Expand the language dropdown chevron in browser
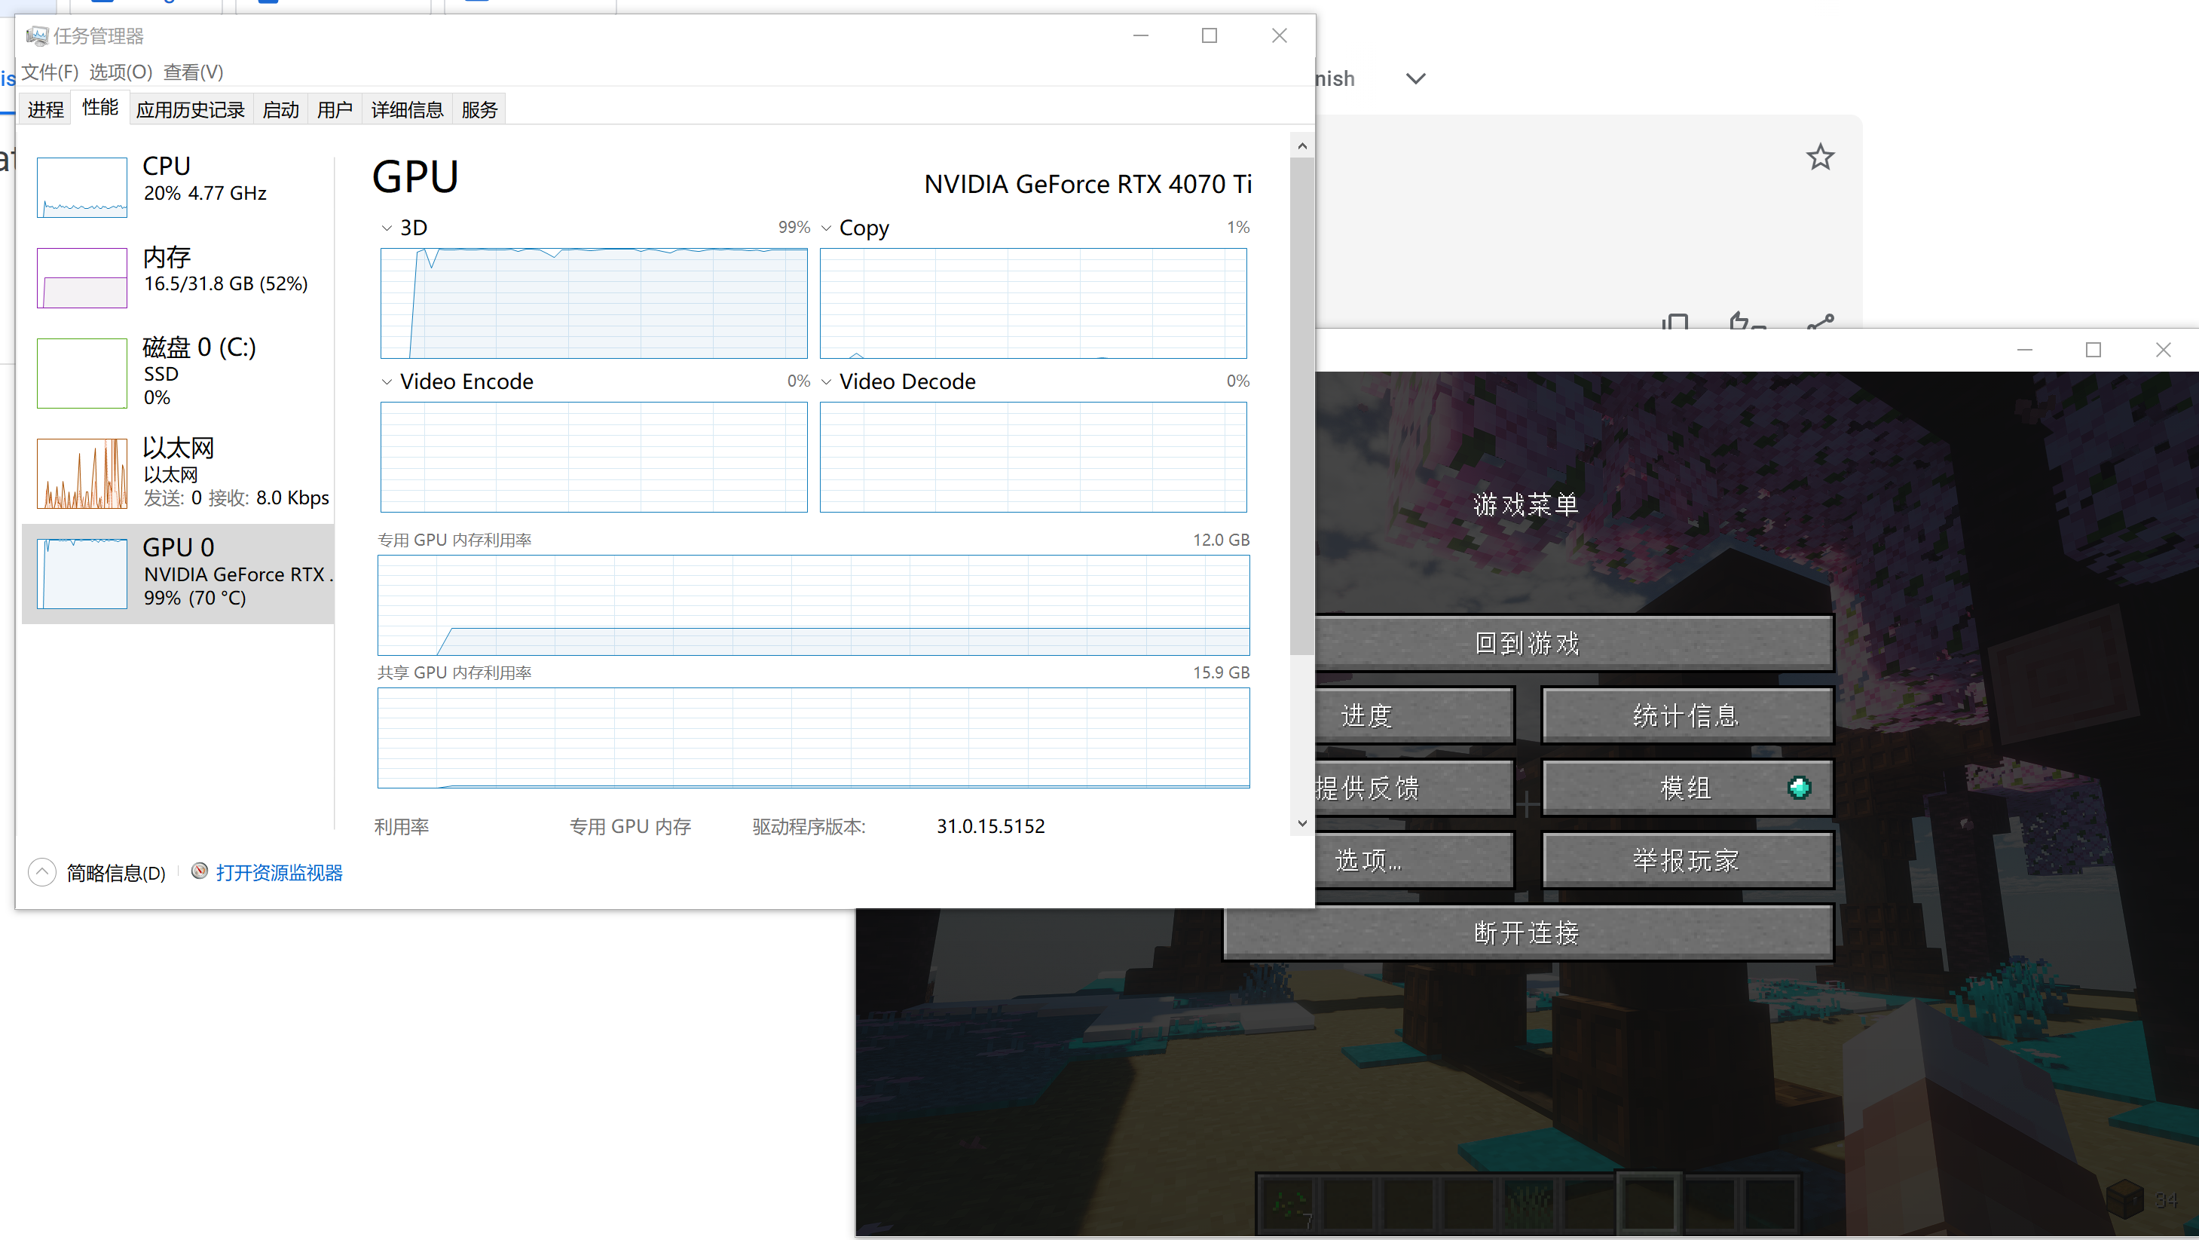 [1415, 78]
